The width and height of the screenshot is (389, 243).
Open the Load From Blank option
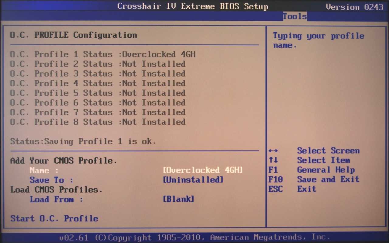click(178, 199)
